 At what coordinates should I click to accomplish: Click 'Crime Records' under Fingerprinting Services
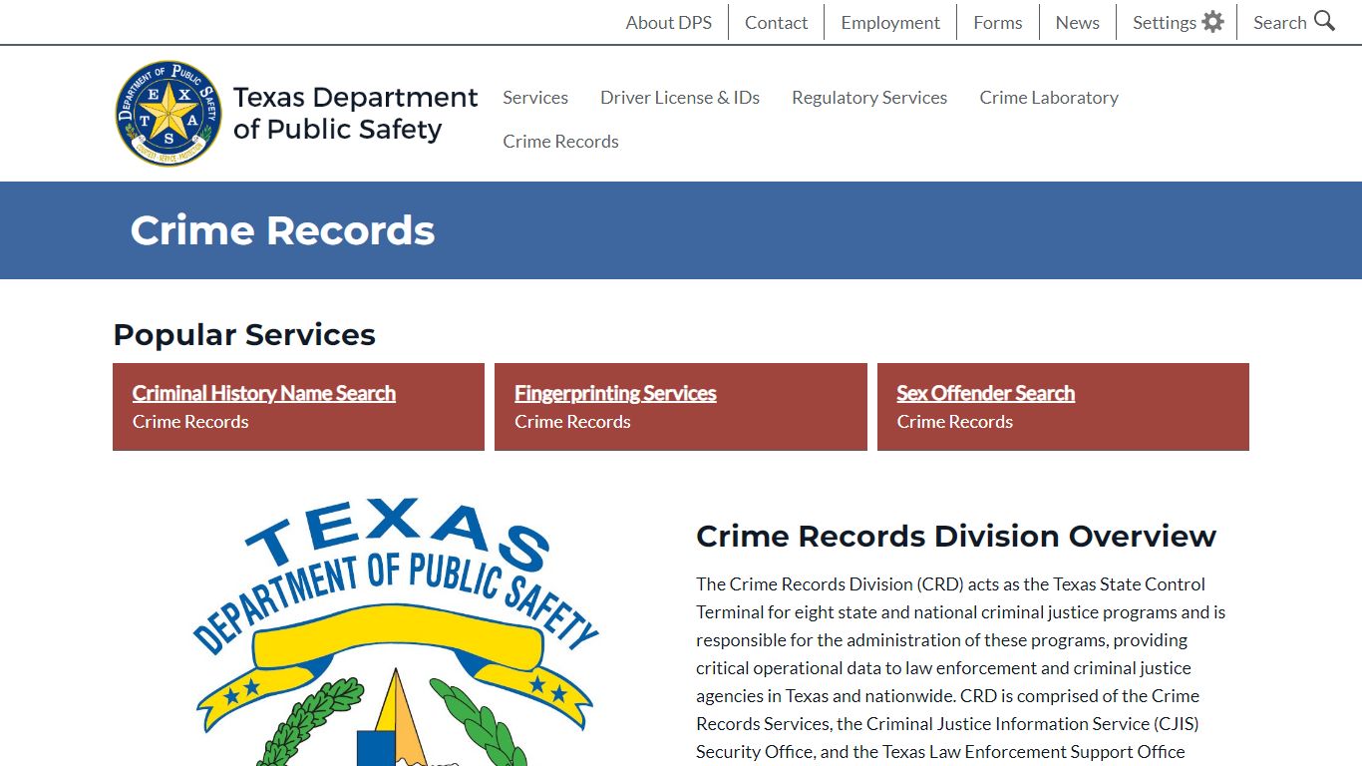[x=572, y=421]
